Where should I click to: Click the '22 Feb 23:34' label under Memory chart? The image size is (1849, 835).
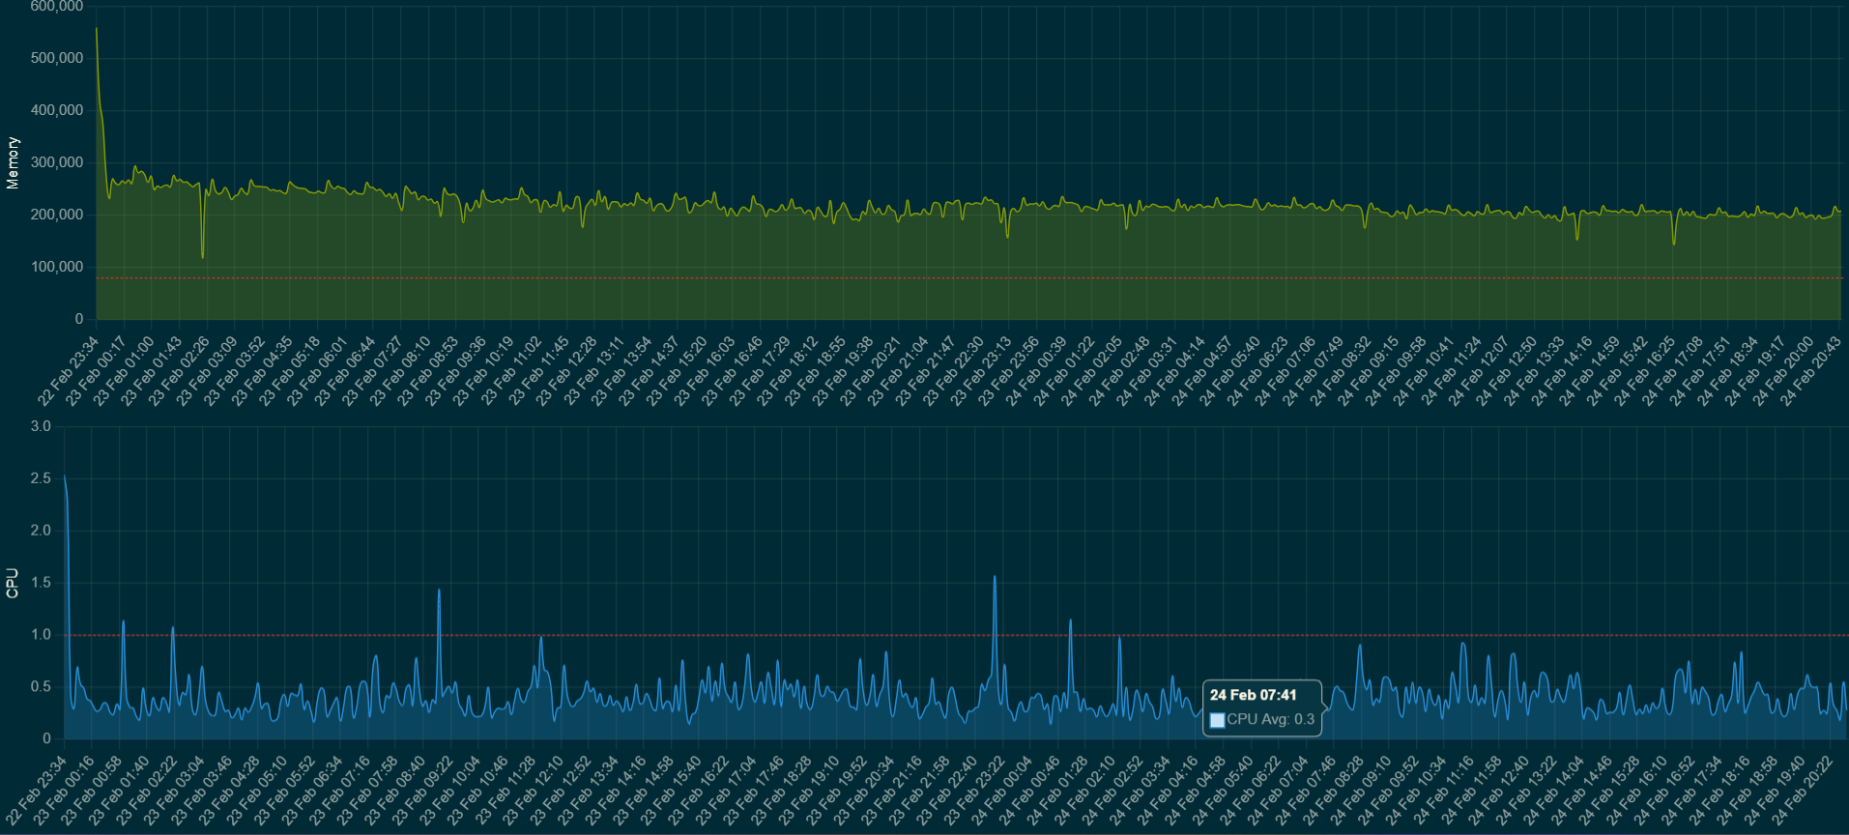tap(69, 371)
